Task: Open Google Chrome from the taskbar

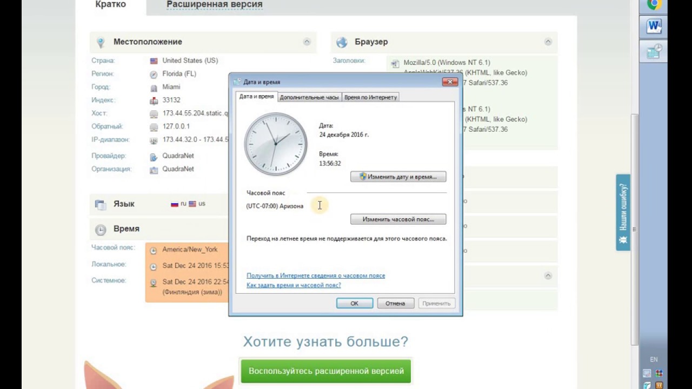Action: click(x=654, y=4)
